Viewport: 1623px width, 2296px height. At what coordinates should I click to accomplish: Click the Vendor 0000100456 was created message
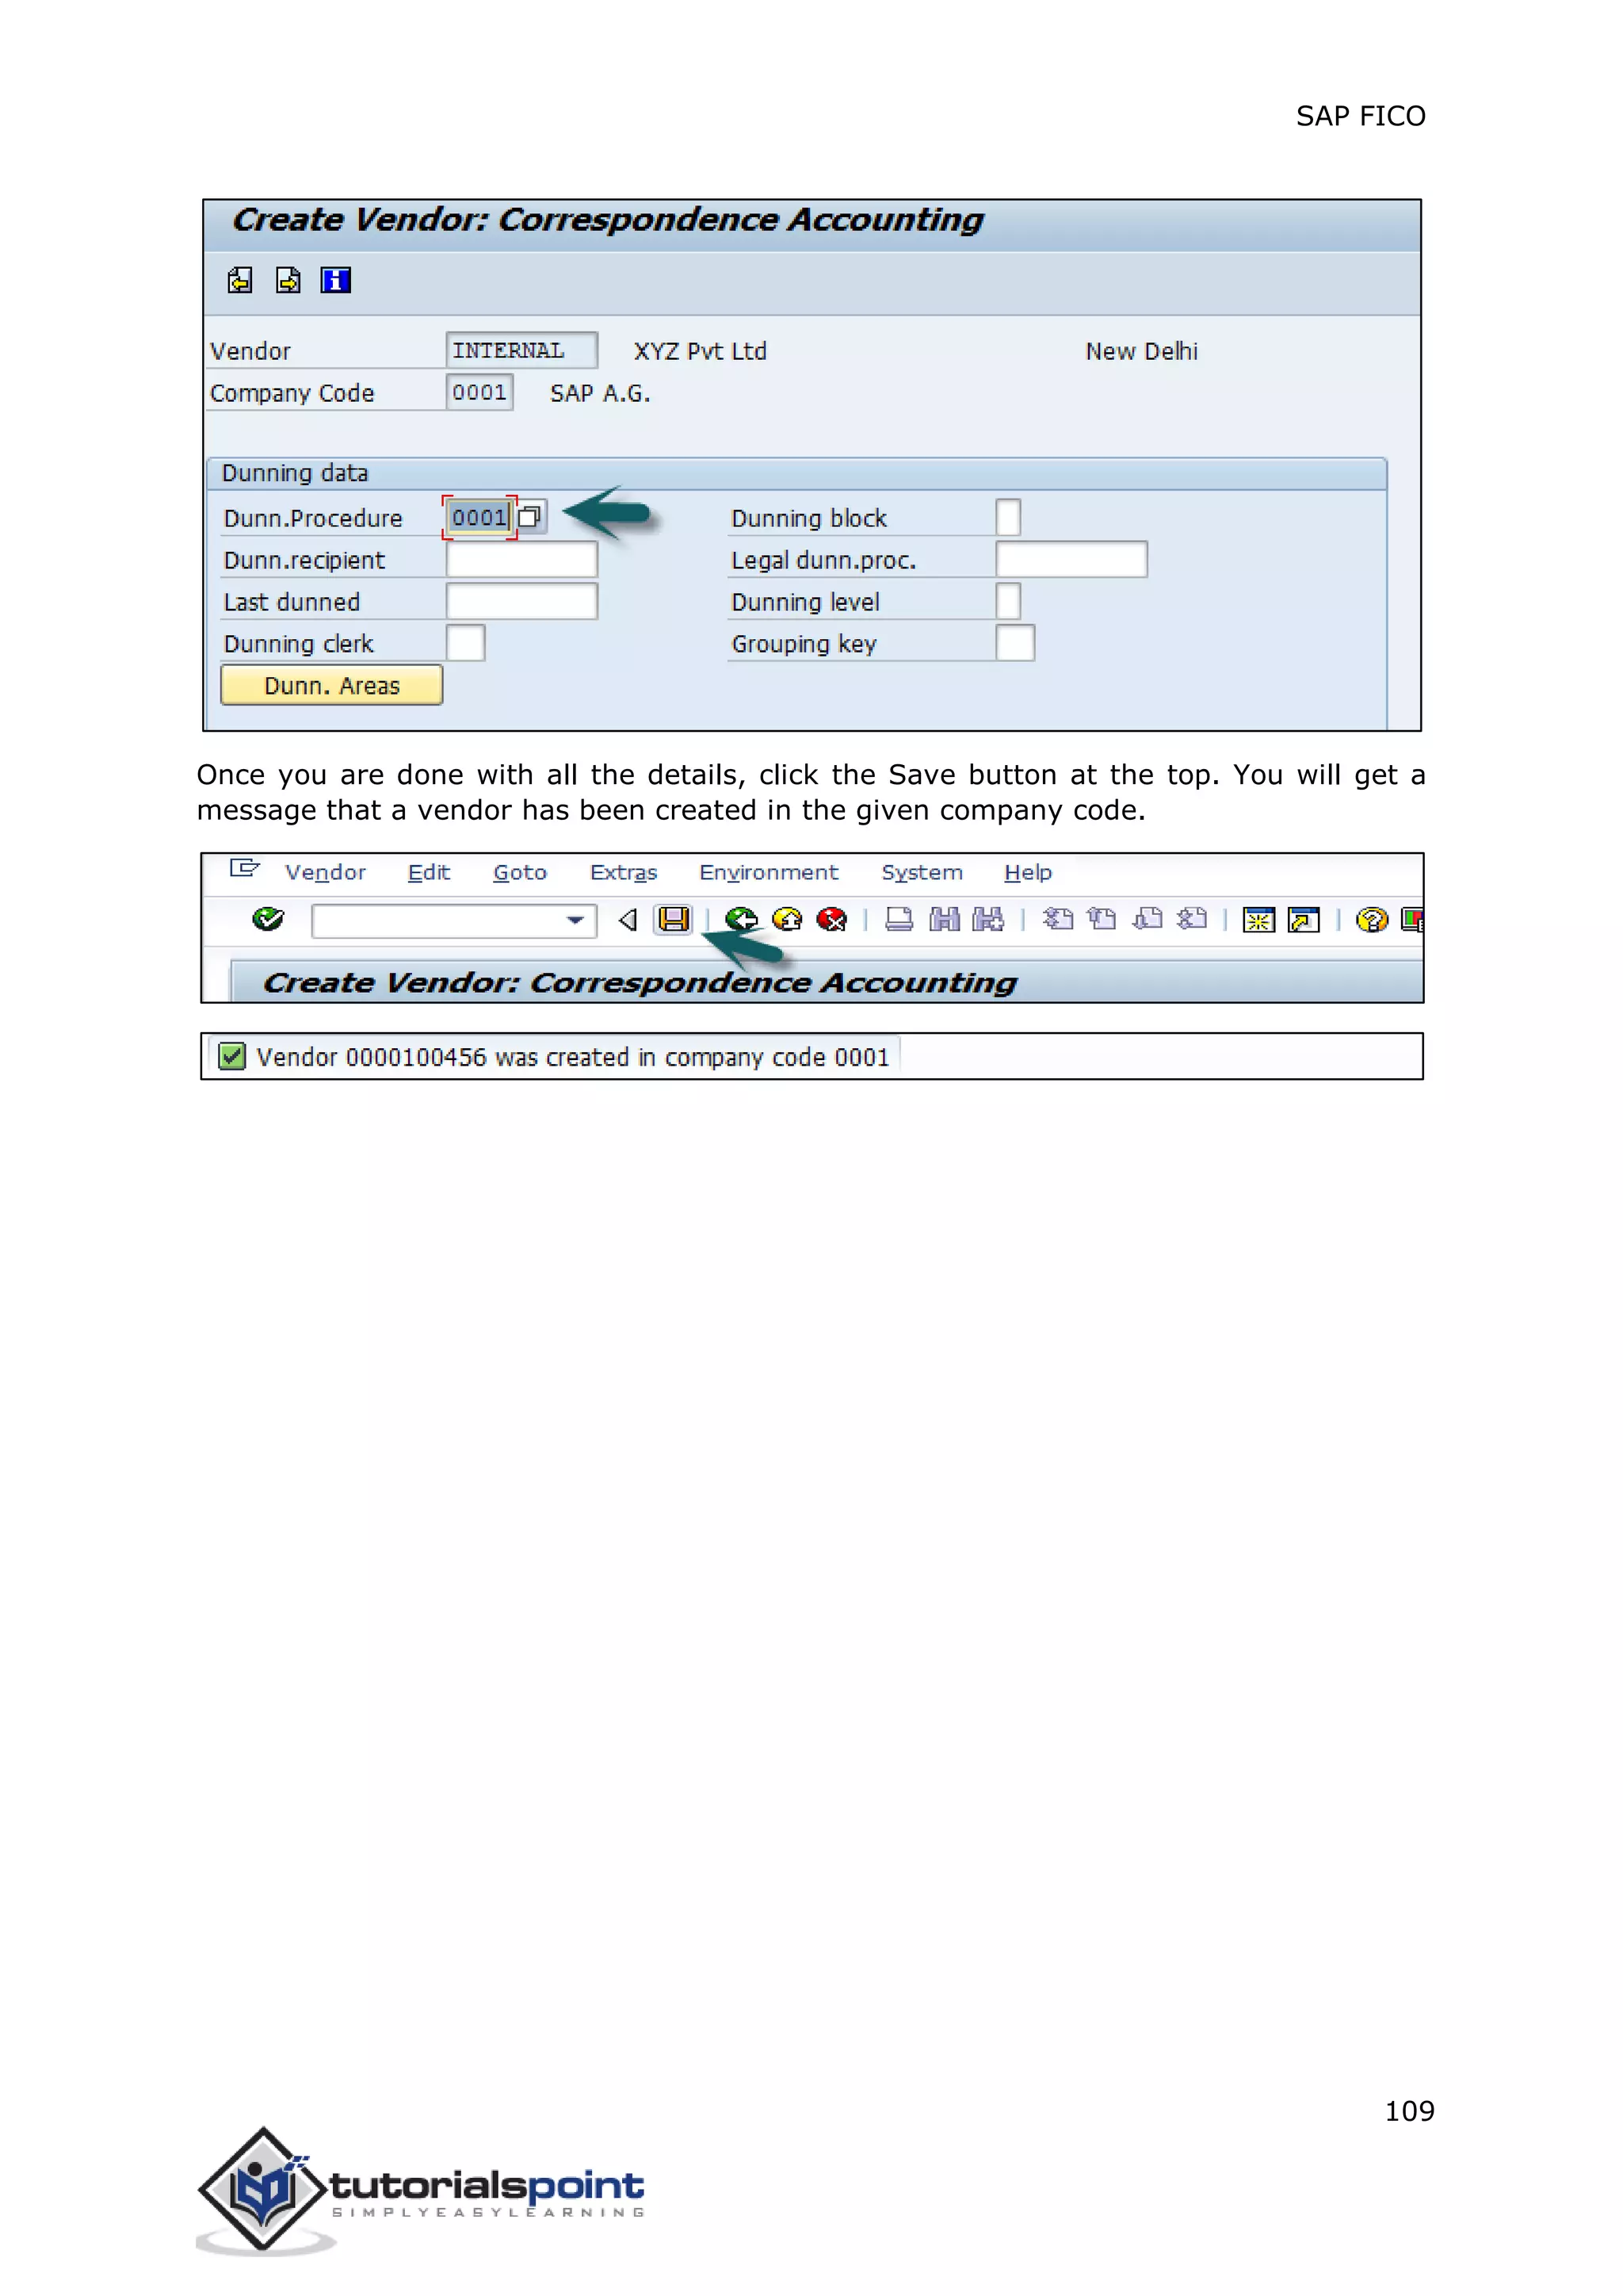coord(573,1058)
